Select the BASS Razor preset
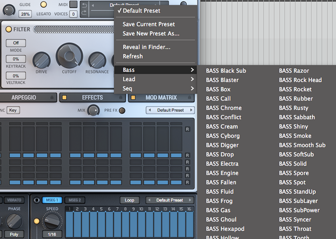Image resolution: width=336 pixels, height=239 pixels. pos(294,70)
